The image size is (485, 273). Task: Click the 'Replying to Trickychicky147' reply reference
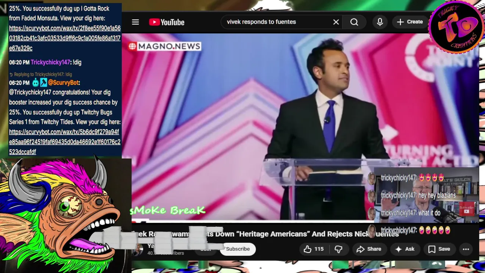point(41,74)
